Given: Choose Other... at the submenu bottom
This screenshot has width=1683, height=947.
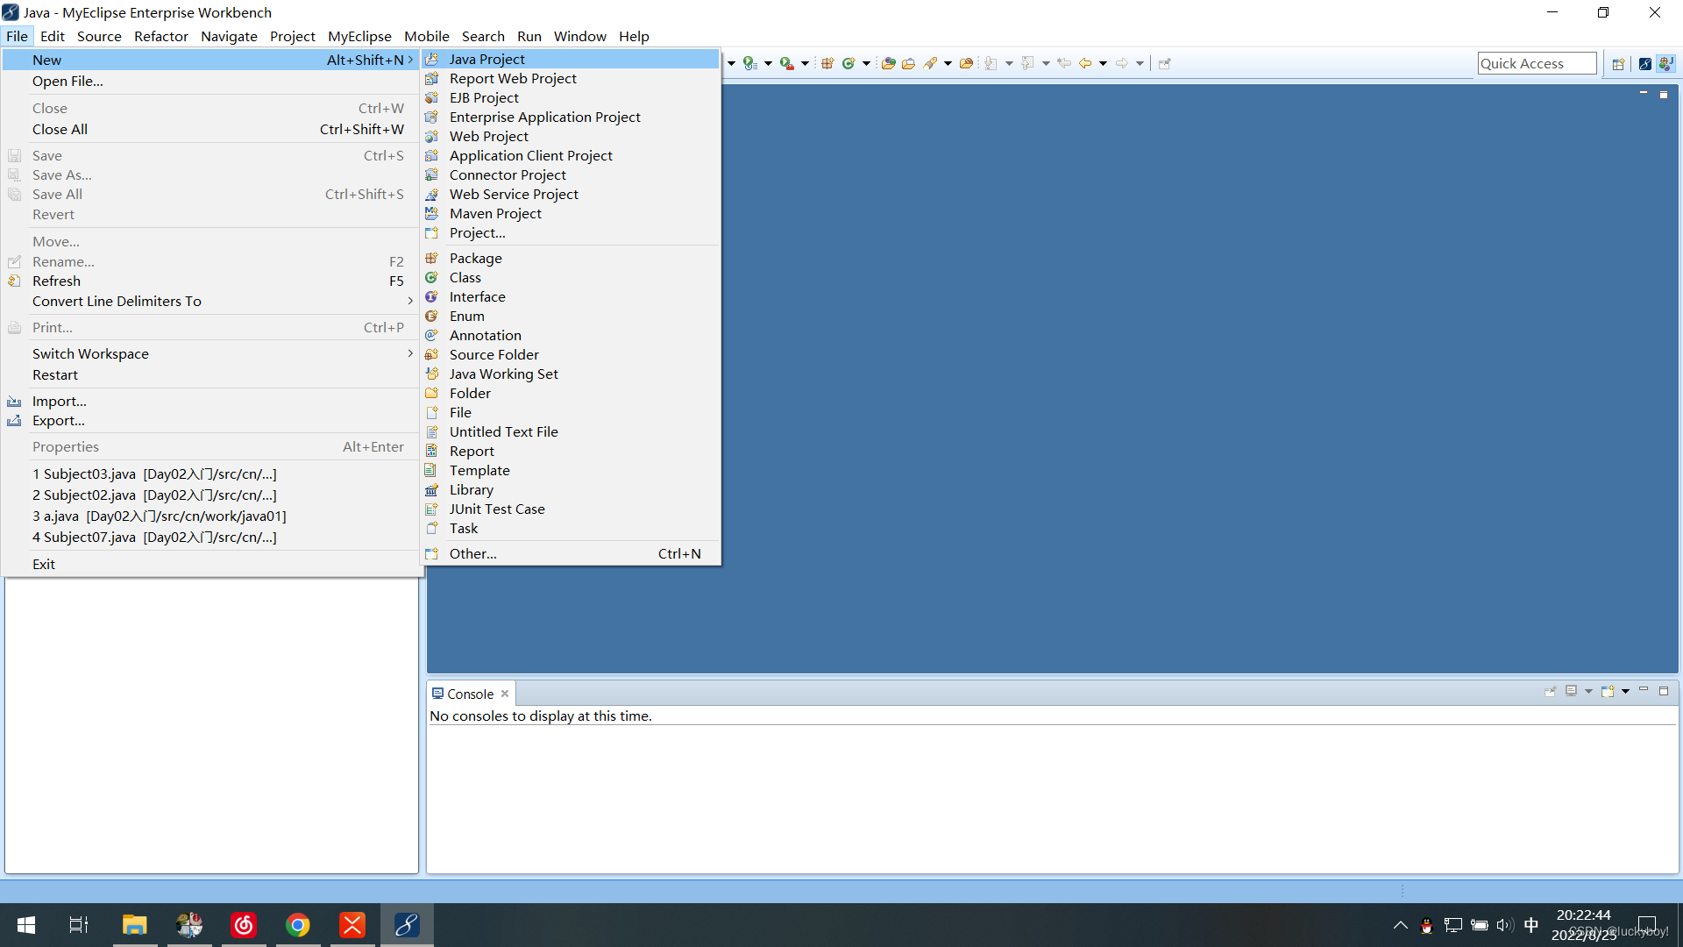Looking at the screenshot, I should (x=472, y=553).
